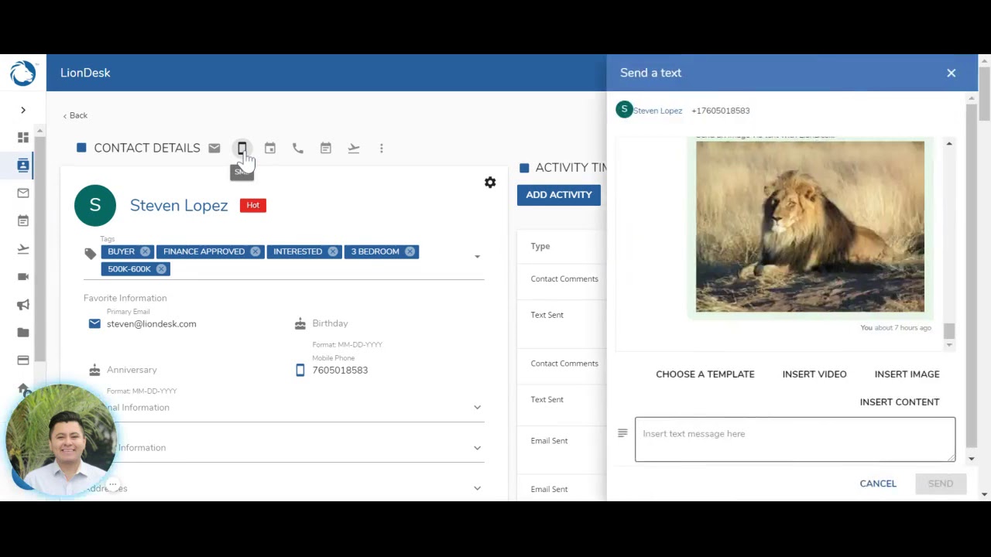
Task: Open the dashboard icon in the sidebar
Action: (23, 138)
